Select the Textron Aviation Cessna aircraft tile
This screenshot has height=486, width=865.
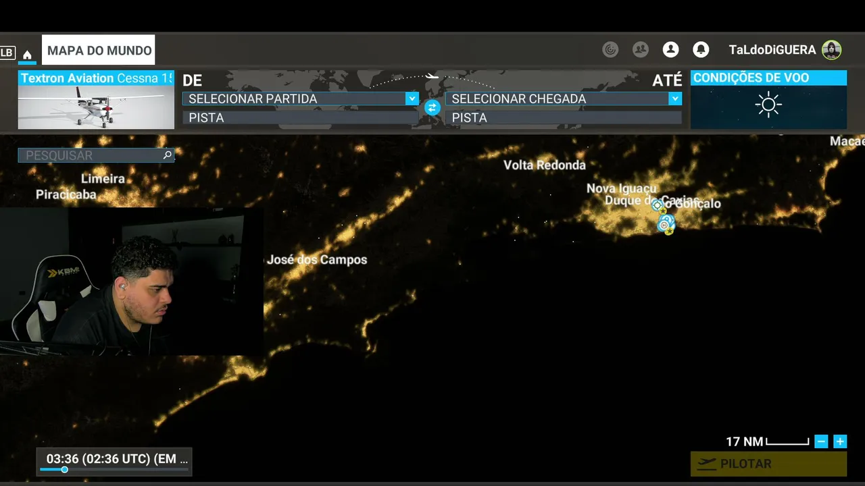point(96,100)
